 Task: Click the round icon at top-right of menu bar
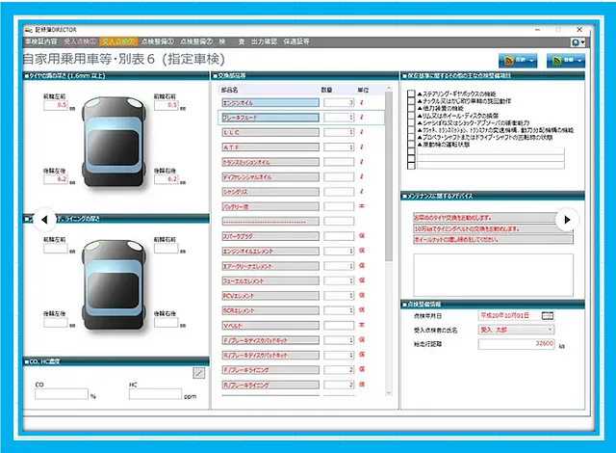(577, 42)
